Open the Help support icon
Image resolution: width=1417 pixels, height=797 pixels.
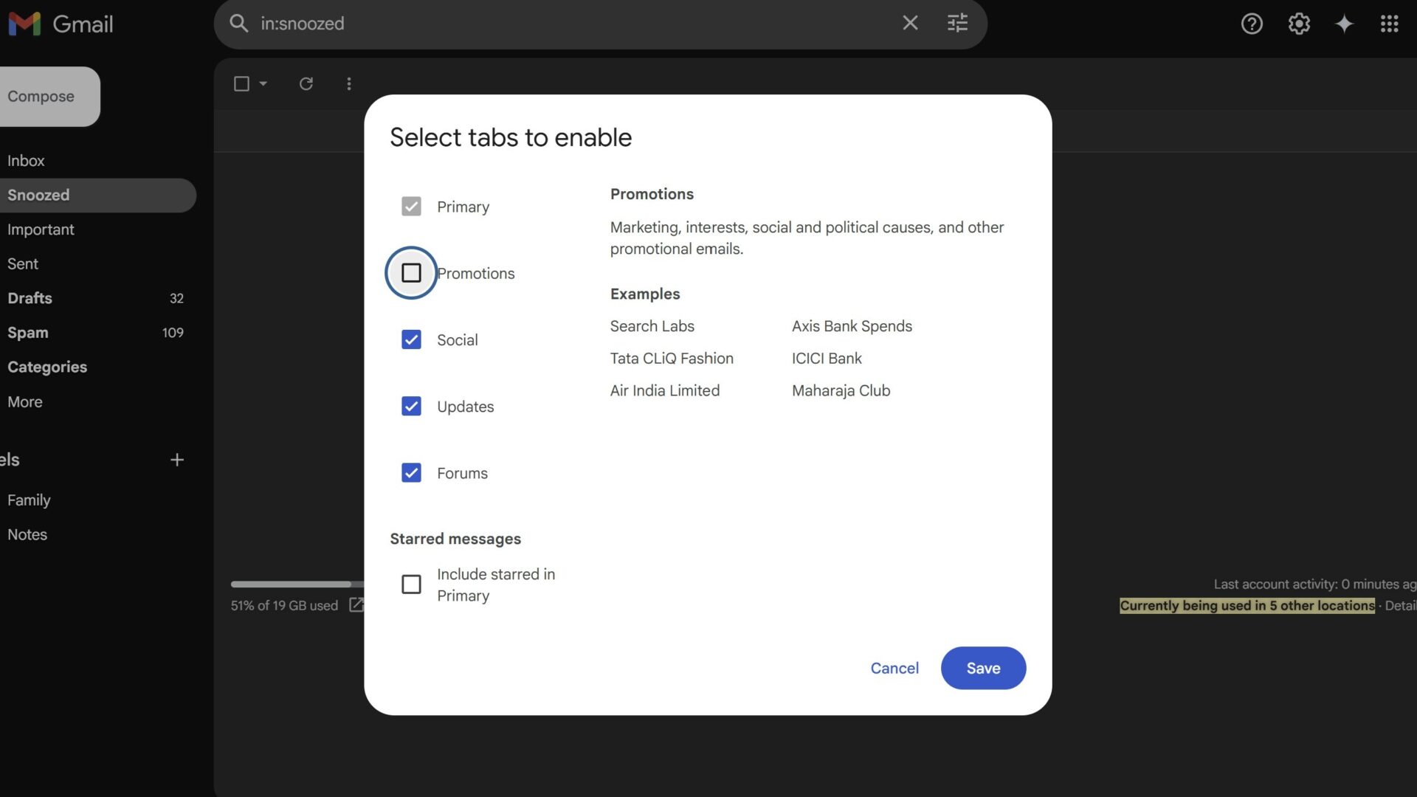1252,24
